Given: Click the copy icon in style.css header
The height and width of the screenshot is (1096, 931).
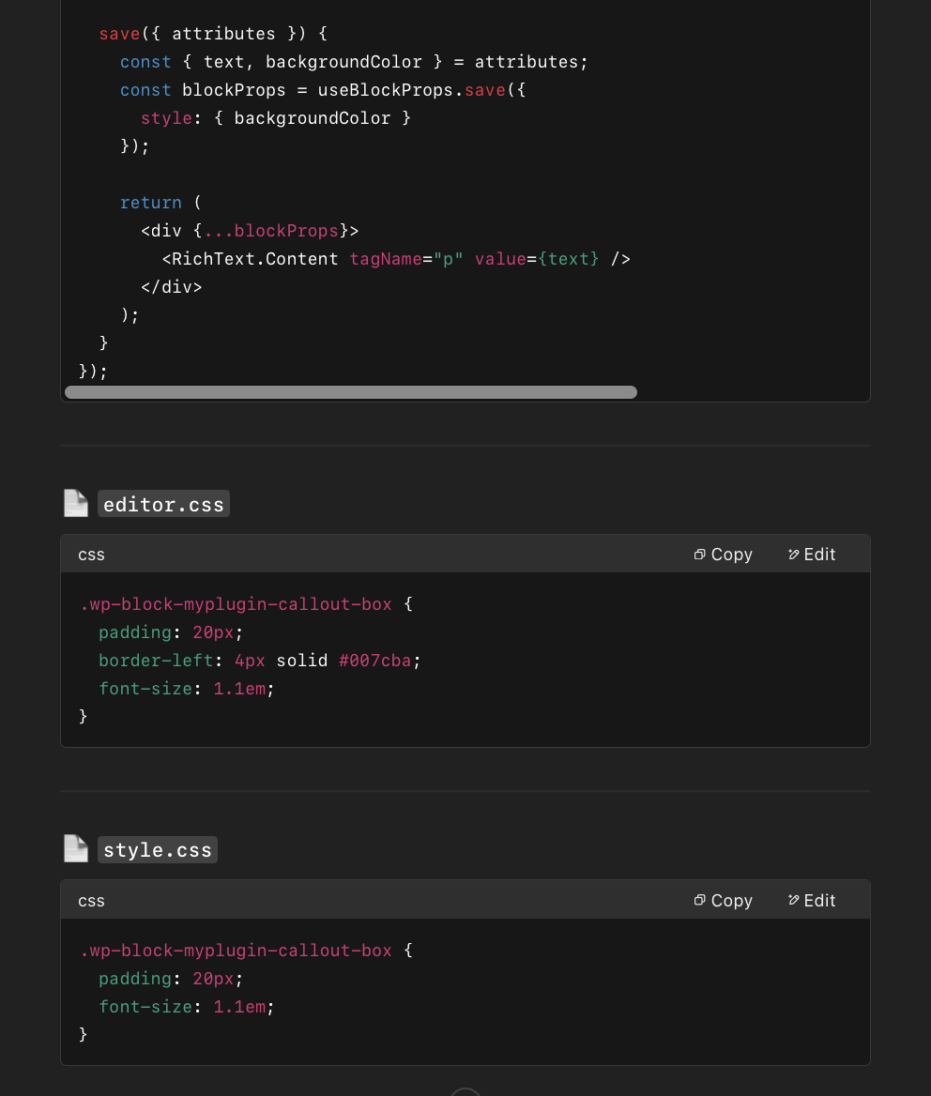Looking at the screenshot, I should click(x=699, y=900).
